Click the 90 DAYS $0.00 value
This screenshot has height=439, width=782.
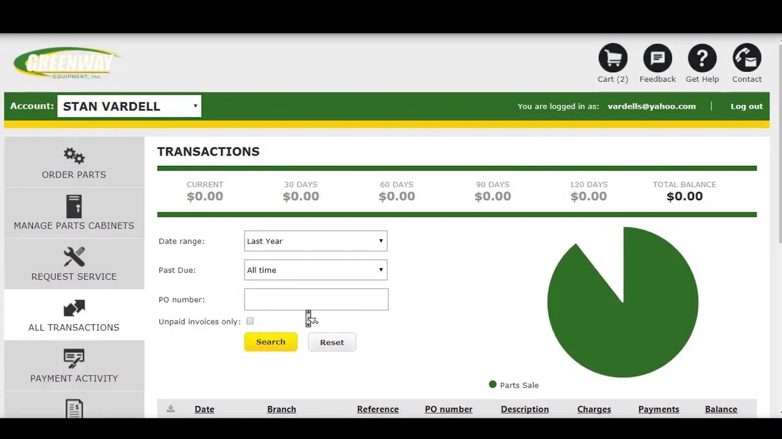492,196
